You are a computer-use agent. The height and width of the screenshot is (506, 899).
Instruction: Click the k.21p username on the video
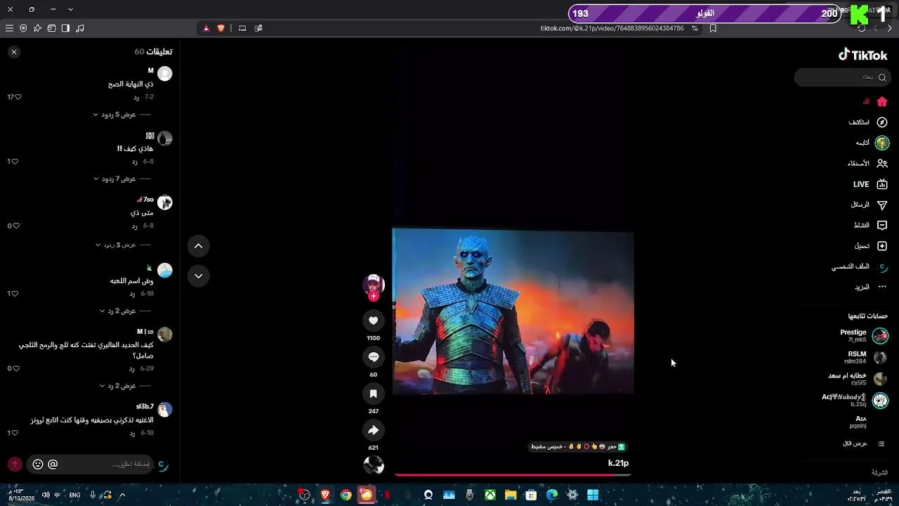[618, 463]
